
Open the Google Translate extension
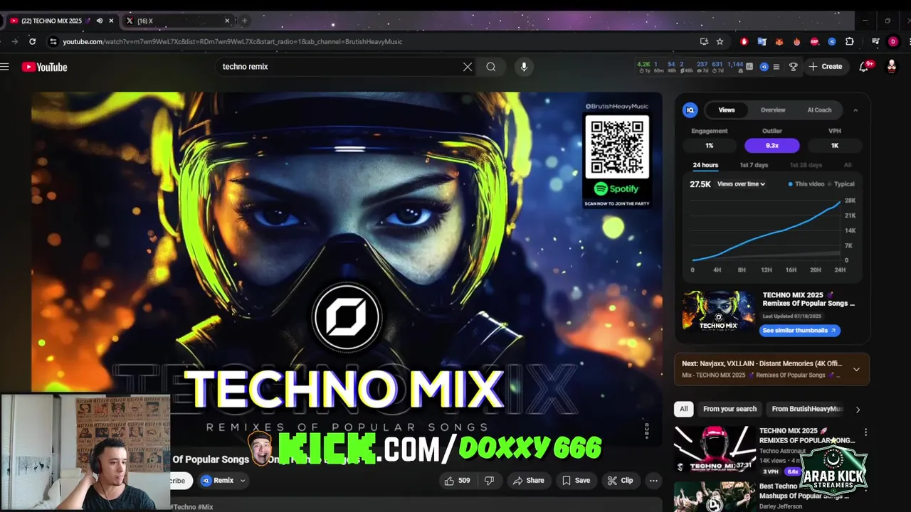(x=762, y=41)
